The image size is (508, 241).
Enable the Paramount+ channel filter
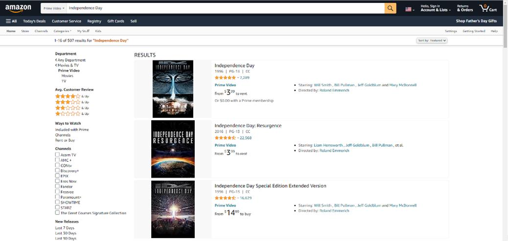click(x=57, y=197)
